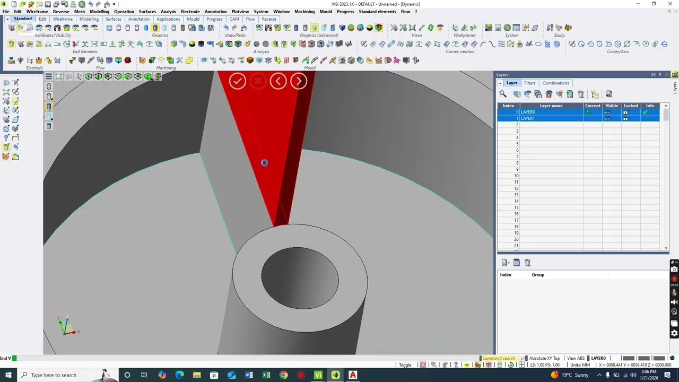Select the scissors trim tool in Edit Elements
Viewport: 679px width, 382px height.
(x=75, y=44)
